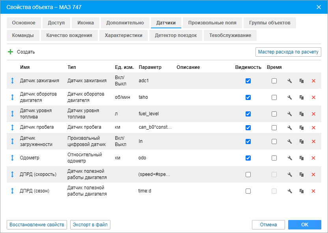The width and height of the screenshot is (328, 233).
Task: Copy the Датчик загруженности sensor
Action: [302, 141]
